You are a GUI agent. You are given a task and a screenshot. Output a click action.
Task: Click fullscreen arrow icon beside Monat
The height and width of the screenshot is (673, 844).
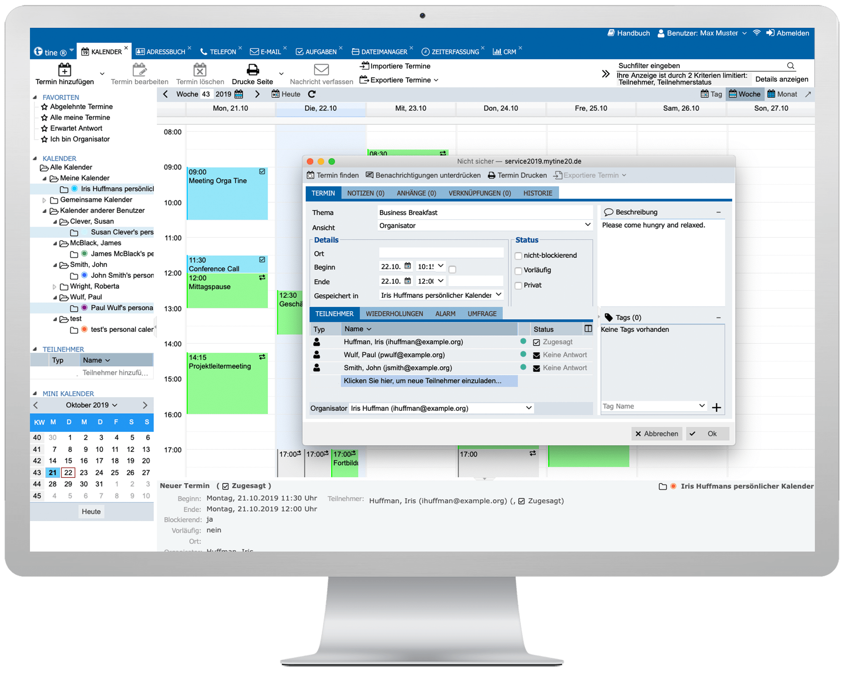click(808, 94)
